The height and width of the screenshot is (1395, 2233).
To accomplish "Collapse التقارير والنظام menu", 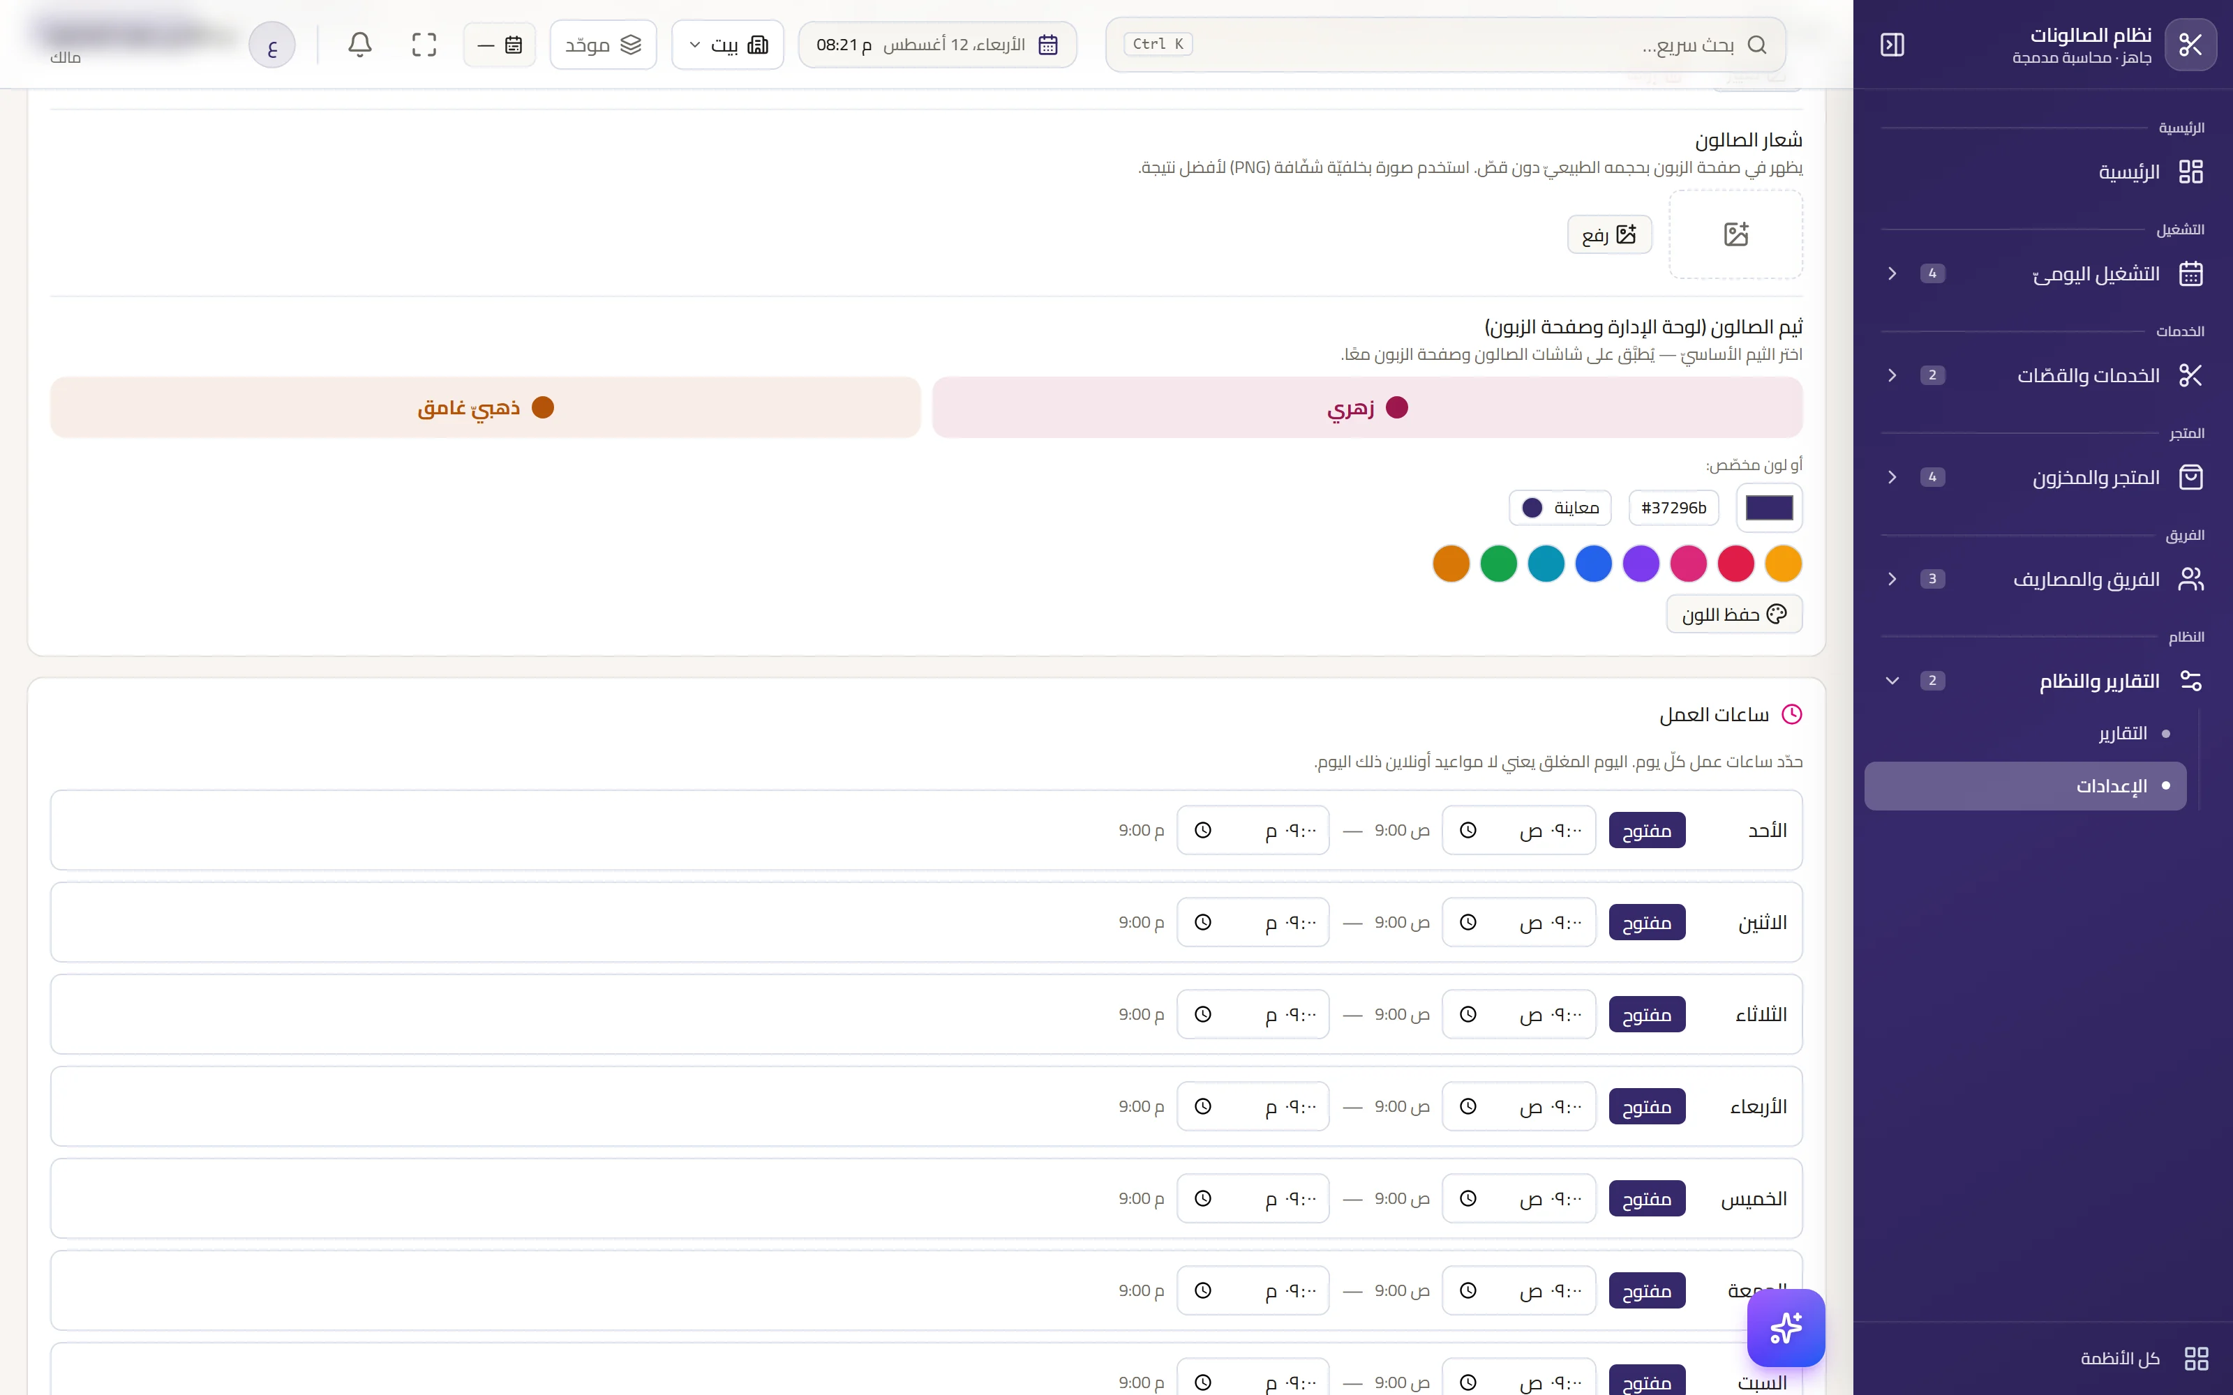I will [x=2043, y=681].
